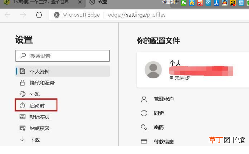Click the 个人 profile name text

point(175,63)
